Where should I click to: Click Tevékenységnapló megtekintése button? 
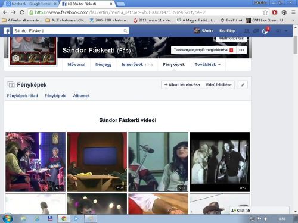(x=203, y=50)
